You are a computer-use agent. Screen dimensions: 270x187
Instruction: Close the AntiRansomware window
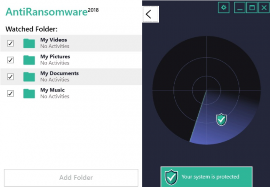coord(264,8)
